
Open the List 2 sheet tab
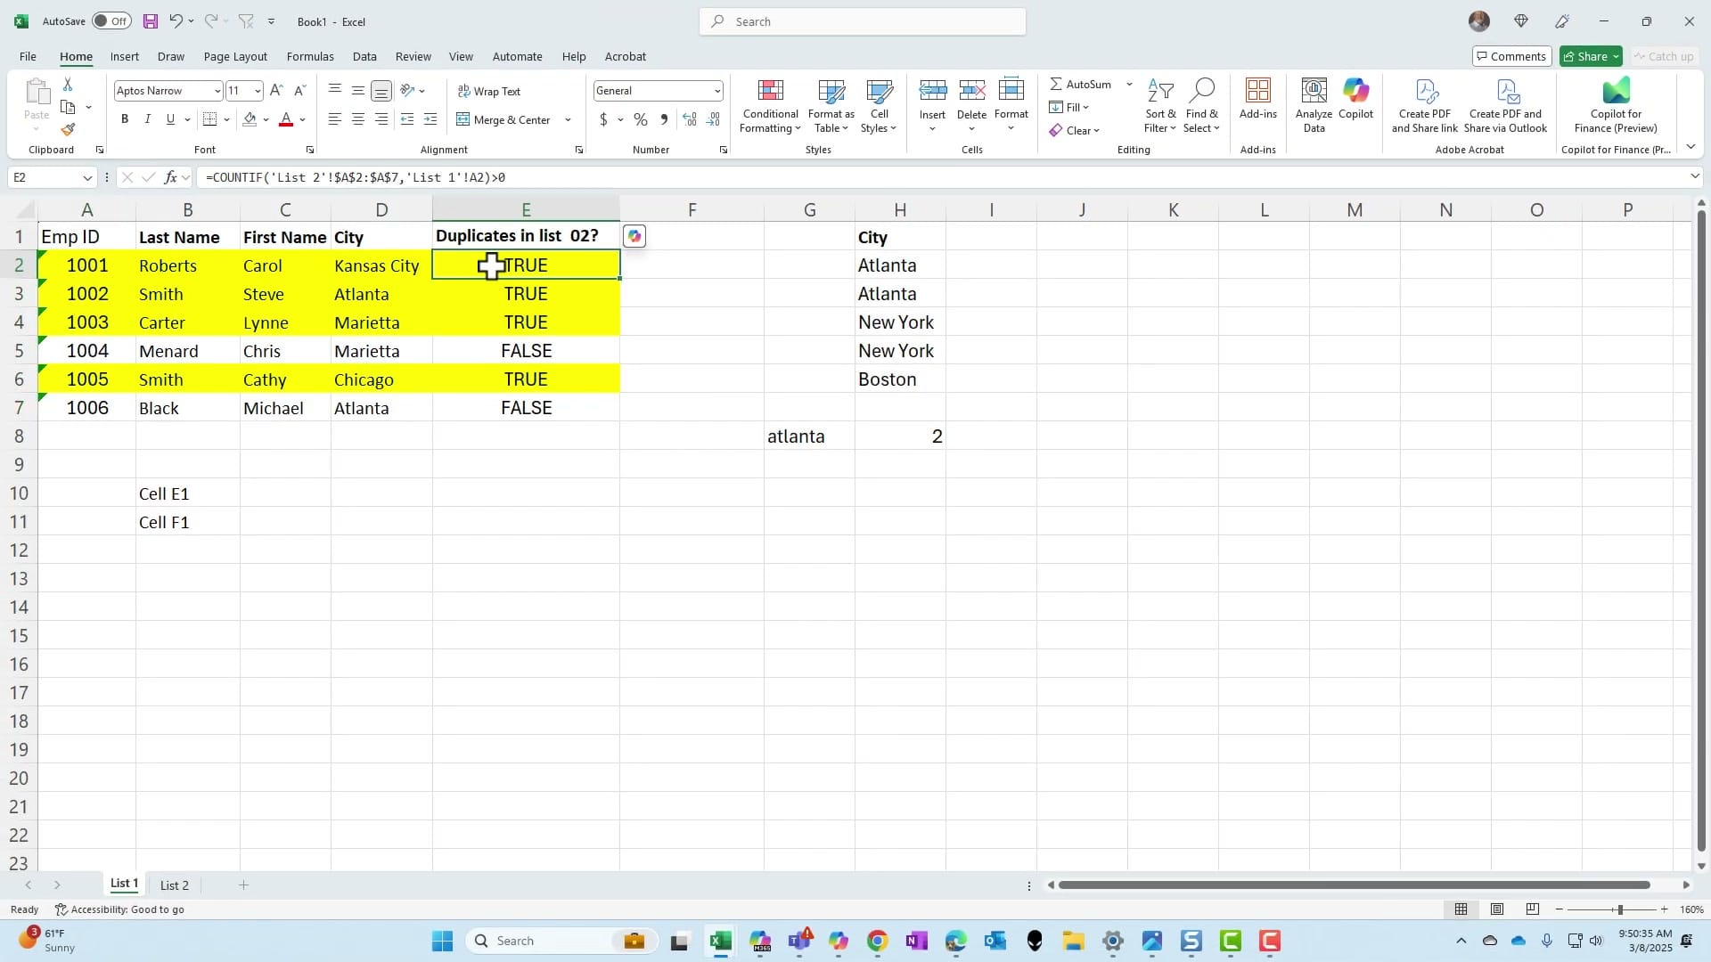pos(174,885)
